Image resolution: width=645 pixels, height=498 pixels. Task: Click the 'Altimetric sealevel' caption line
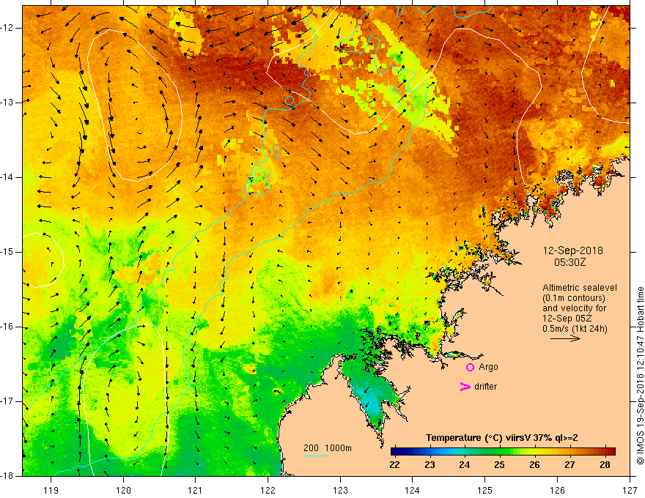[x=580, y=288]
